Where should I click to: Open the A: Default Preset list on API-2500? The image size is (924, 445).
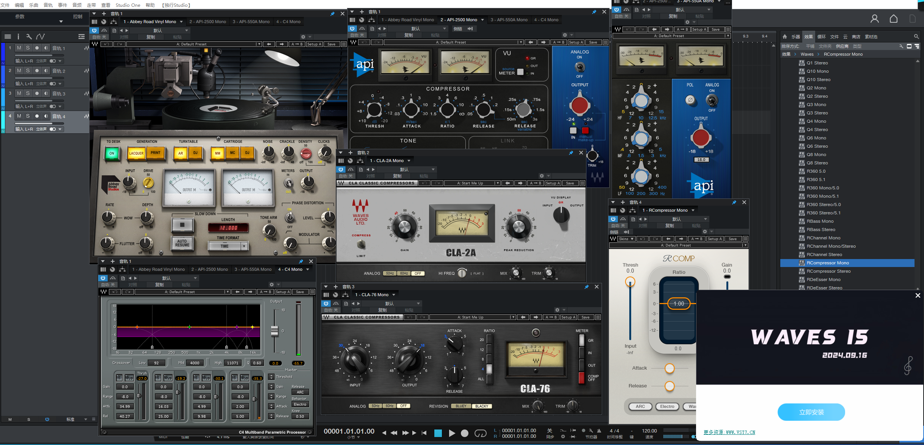(451, 42)
